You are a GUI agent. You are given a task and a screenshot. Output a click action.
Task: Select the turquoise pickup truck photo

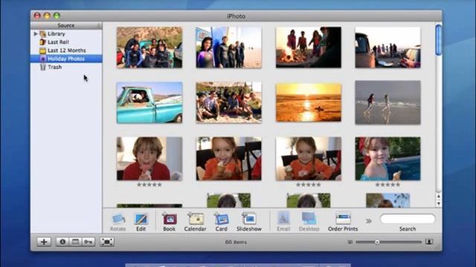pos(149,102)
